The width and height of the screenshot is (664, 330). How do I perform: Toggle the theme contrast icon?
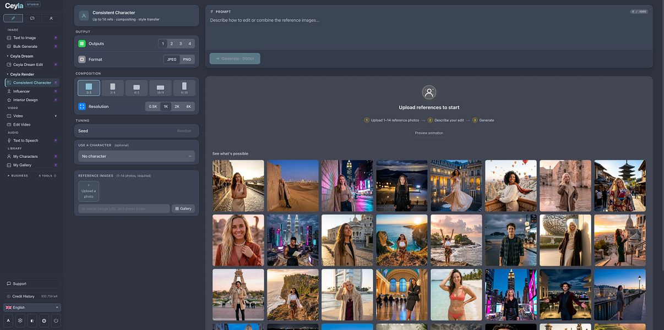click(x=32, y=320)
